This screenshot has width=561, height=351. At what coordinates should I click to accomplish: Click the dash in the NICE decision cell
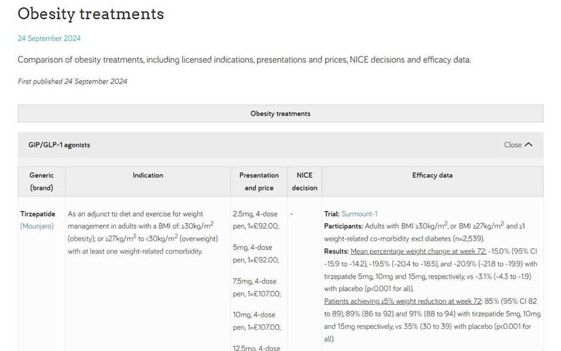[x=292, y=214]
